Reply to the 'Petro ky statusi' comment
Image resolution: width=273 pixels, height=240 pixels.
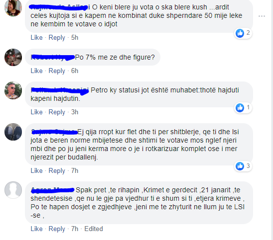pos(57,112)
